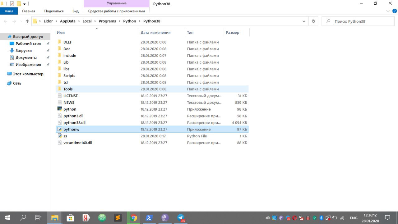
Task: Switch to the Вид ribbon tab
Action: click(76, 11)
